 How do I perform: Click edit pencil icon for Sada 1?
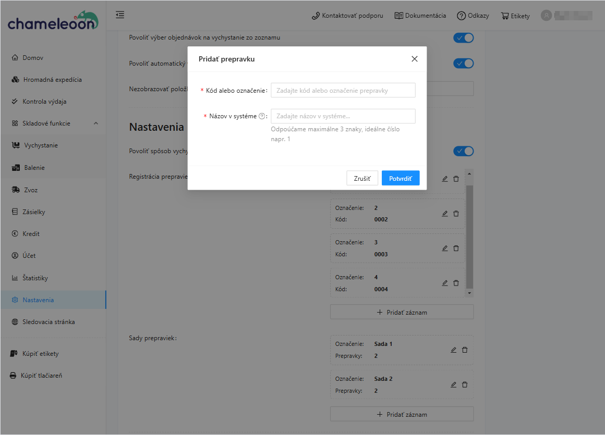[453, 350]
